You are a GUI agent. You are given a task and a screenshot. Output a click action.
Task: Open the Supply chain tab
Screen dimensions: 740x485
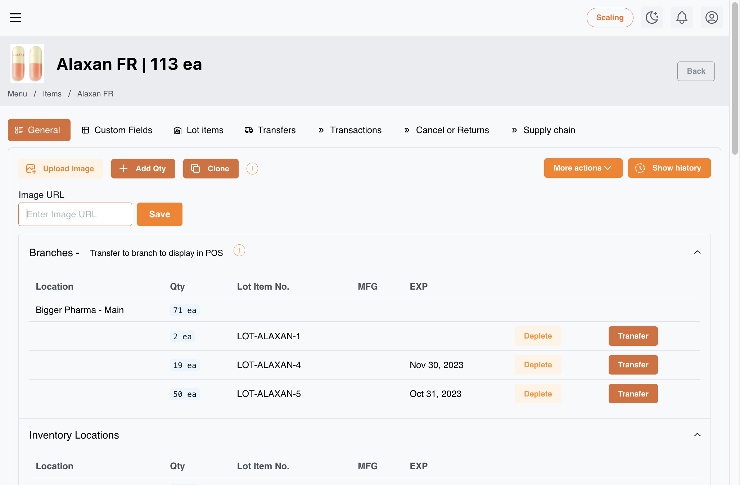pyautogui.click(x=544, y=130)
